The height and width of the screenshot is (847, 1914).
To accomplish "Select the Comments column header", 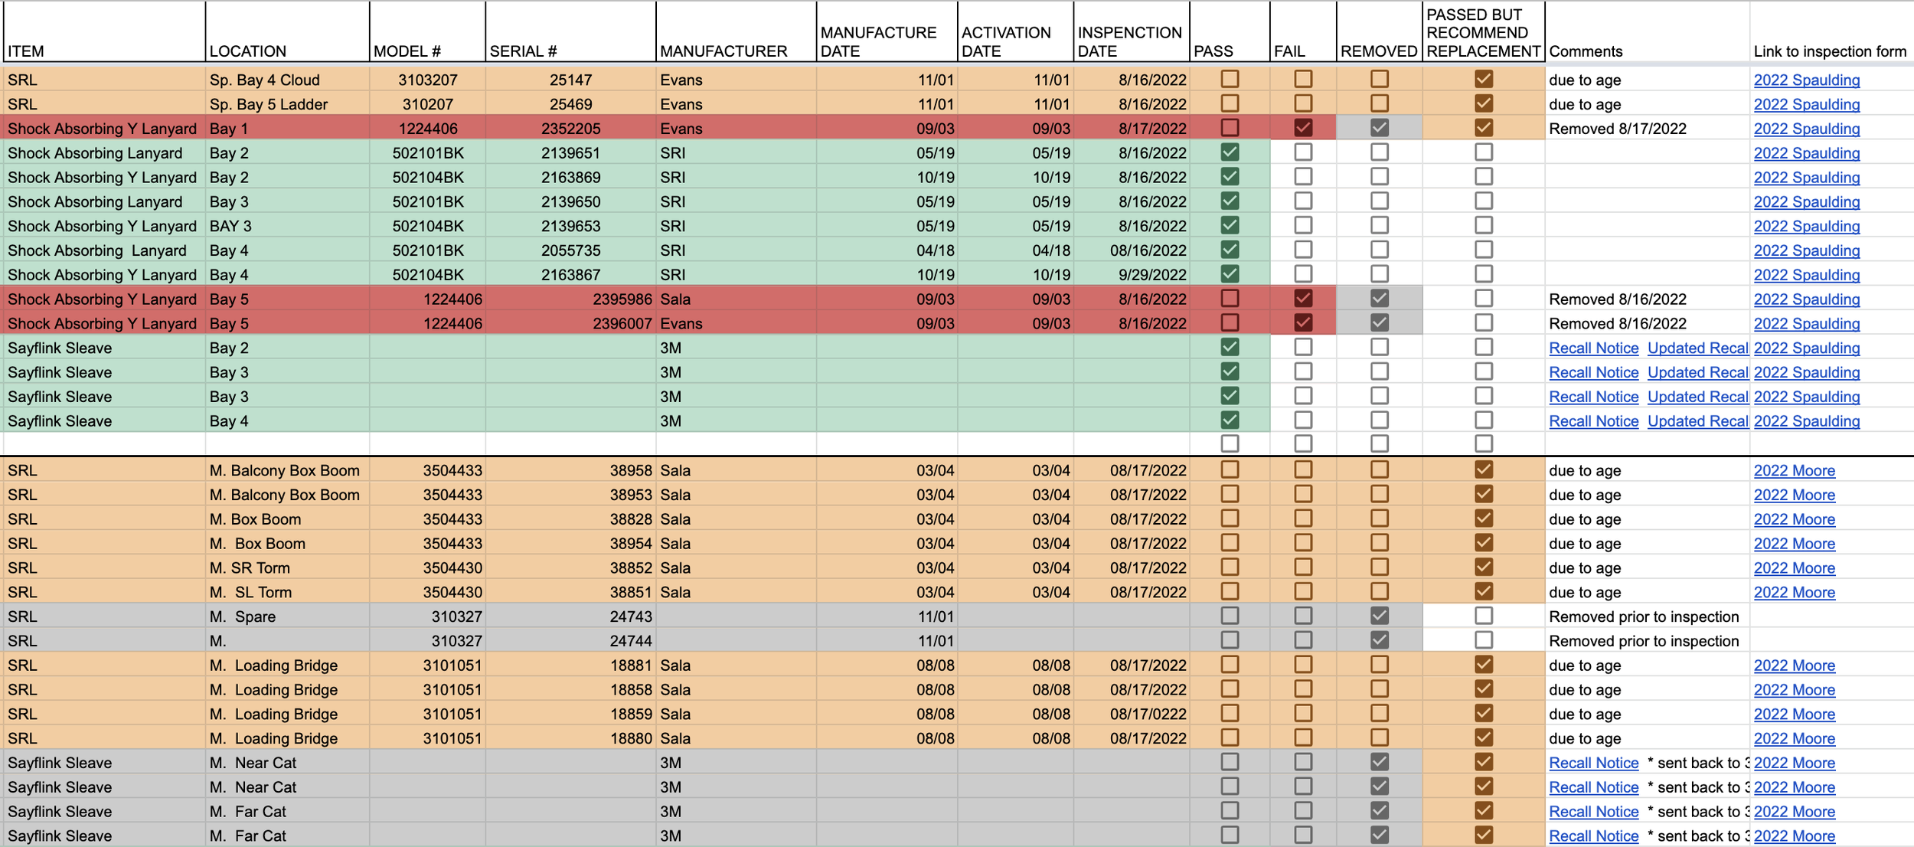I will (1647, 32).
